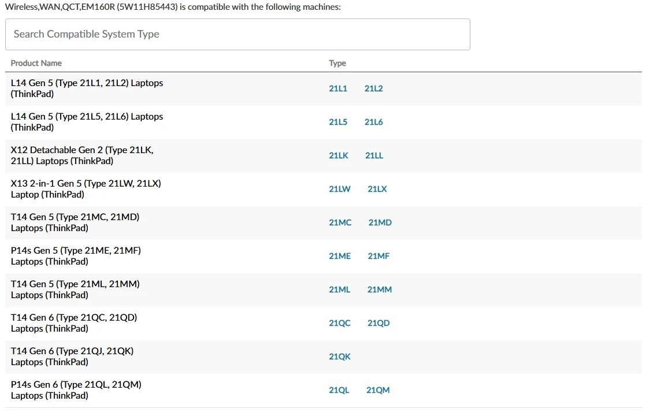Click the Search Compatible System Type field

(237, 34)
